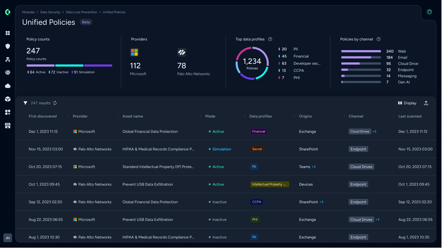Sort by Channel column header

pyautogui.click(x=360, y=118)
